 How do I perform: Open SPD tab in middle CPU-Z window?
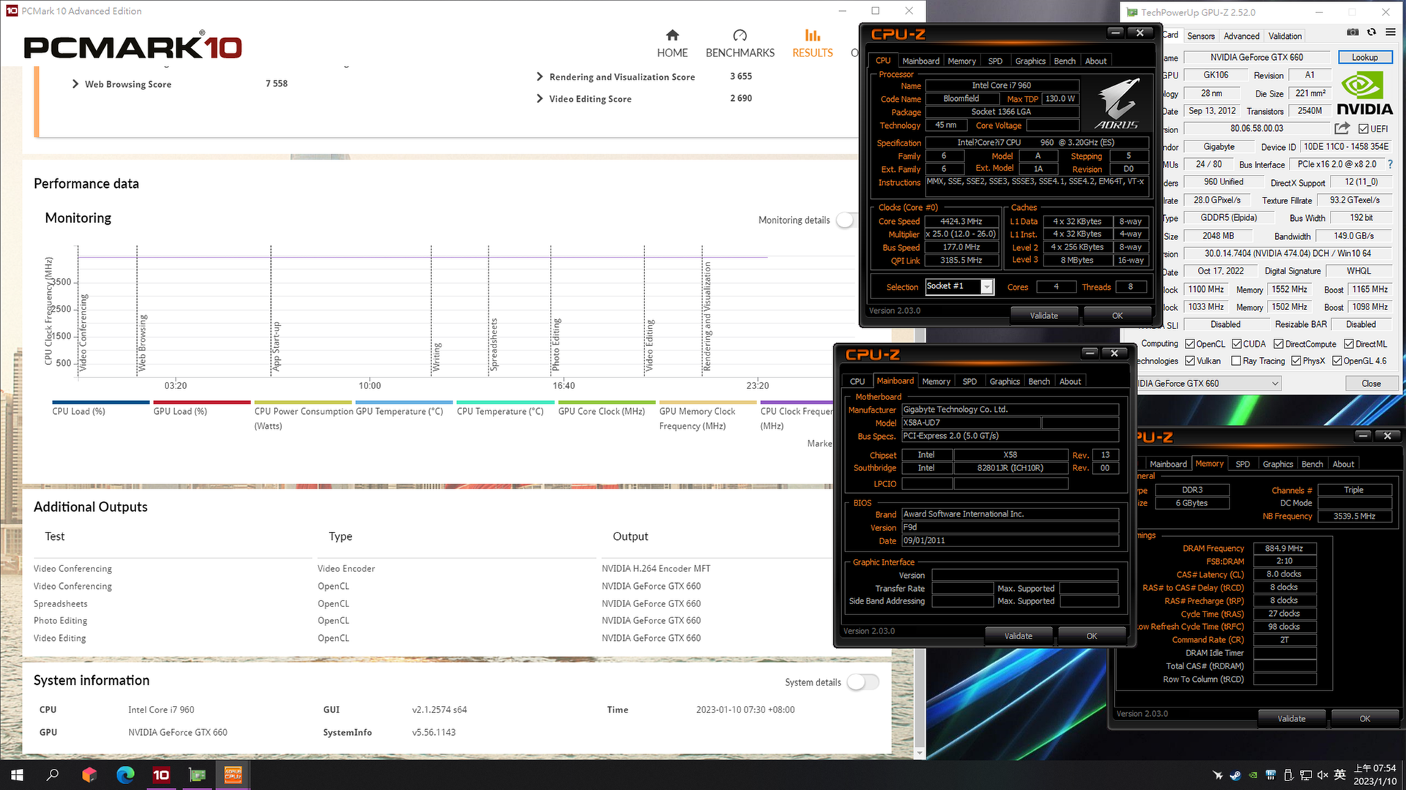(970, 381)
